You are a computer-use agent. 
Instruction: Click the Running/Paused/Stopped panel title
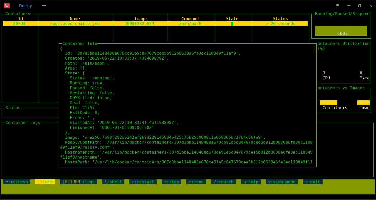[342, 14]
